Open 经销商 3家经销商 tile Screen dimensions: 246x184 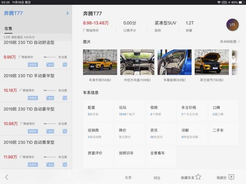coord(99,134)
